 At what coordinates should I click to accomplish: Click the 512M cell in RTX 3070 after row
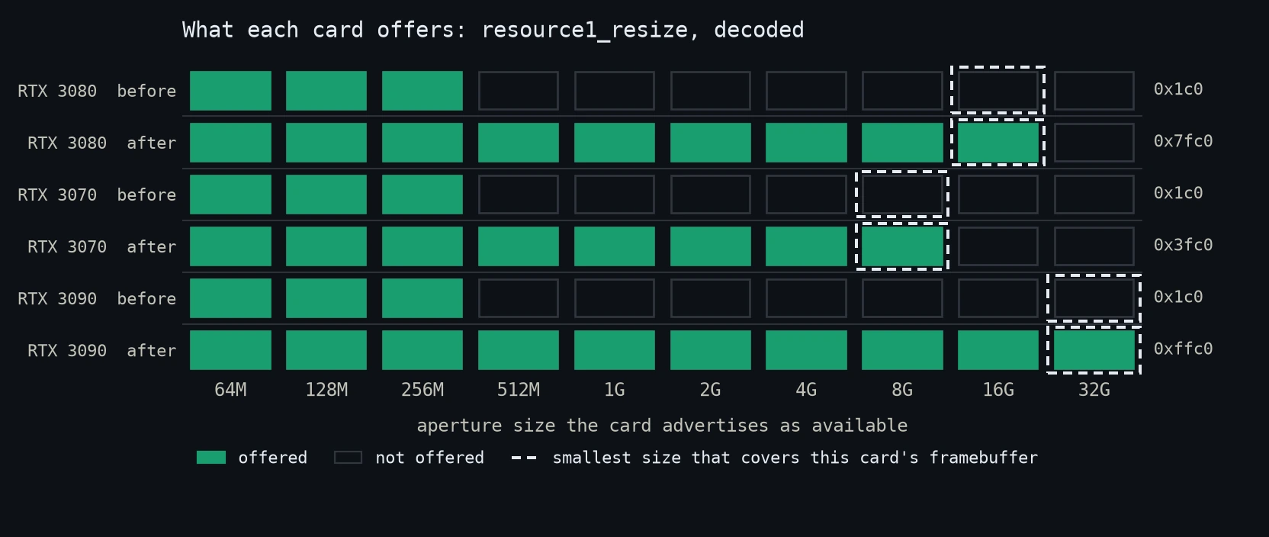519,246
